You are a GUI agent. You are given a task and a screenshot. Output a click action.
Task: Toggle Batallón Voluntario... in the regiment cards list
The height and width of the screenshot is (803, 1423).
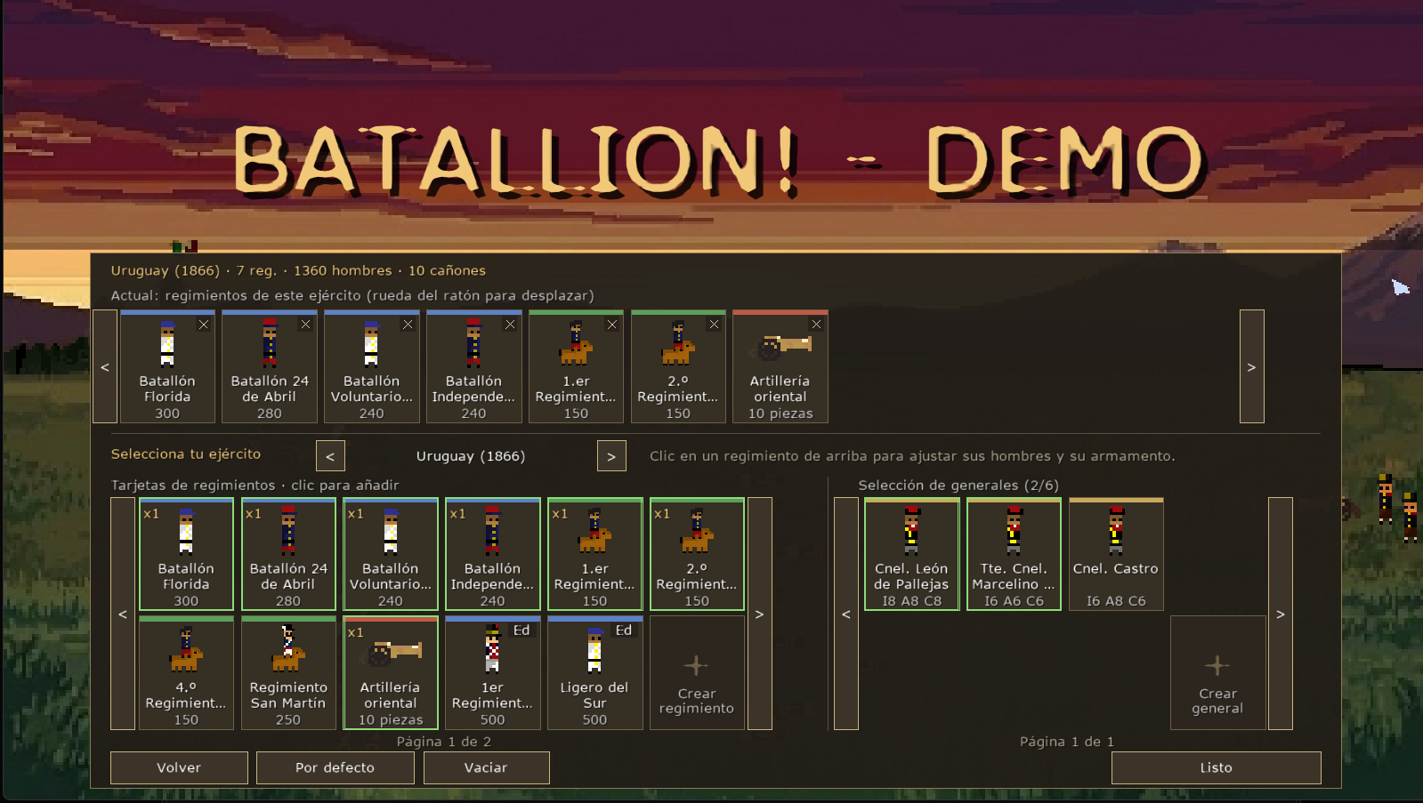tap(391, 554)
